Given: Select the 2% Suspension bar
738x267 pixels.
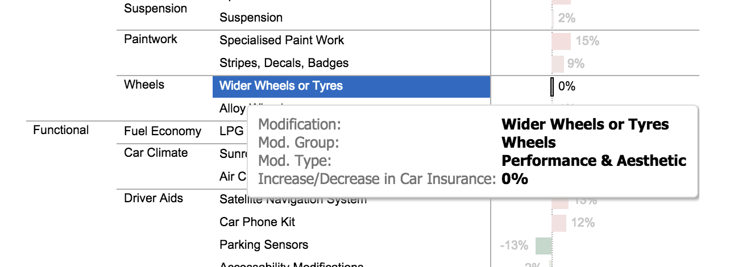Looking at the screenshot, I should click(x=553, y=18).
